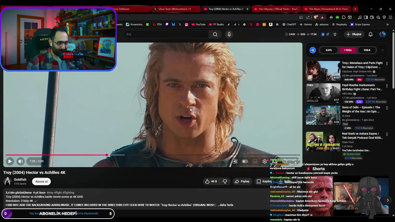Switch to The Abyss Remastered 4K tab
Screen dimensions: 395x222
click(x=326, y=9)
